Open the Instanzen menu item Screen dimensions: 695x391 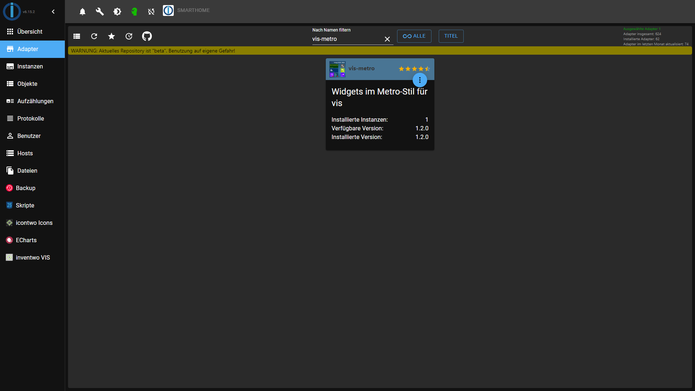pyautogui.click(x=30, y=66)
